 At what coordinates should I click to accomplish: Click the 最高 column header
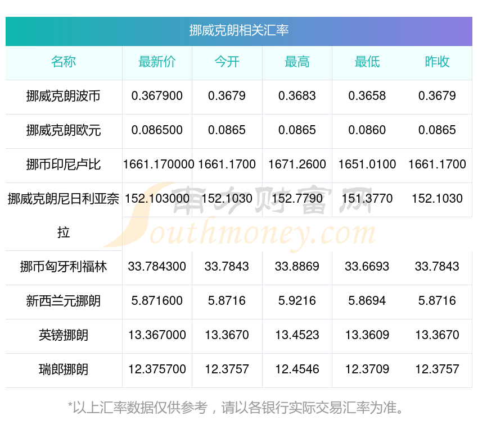coord(297,62)
